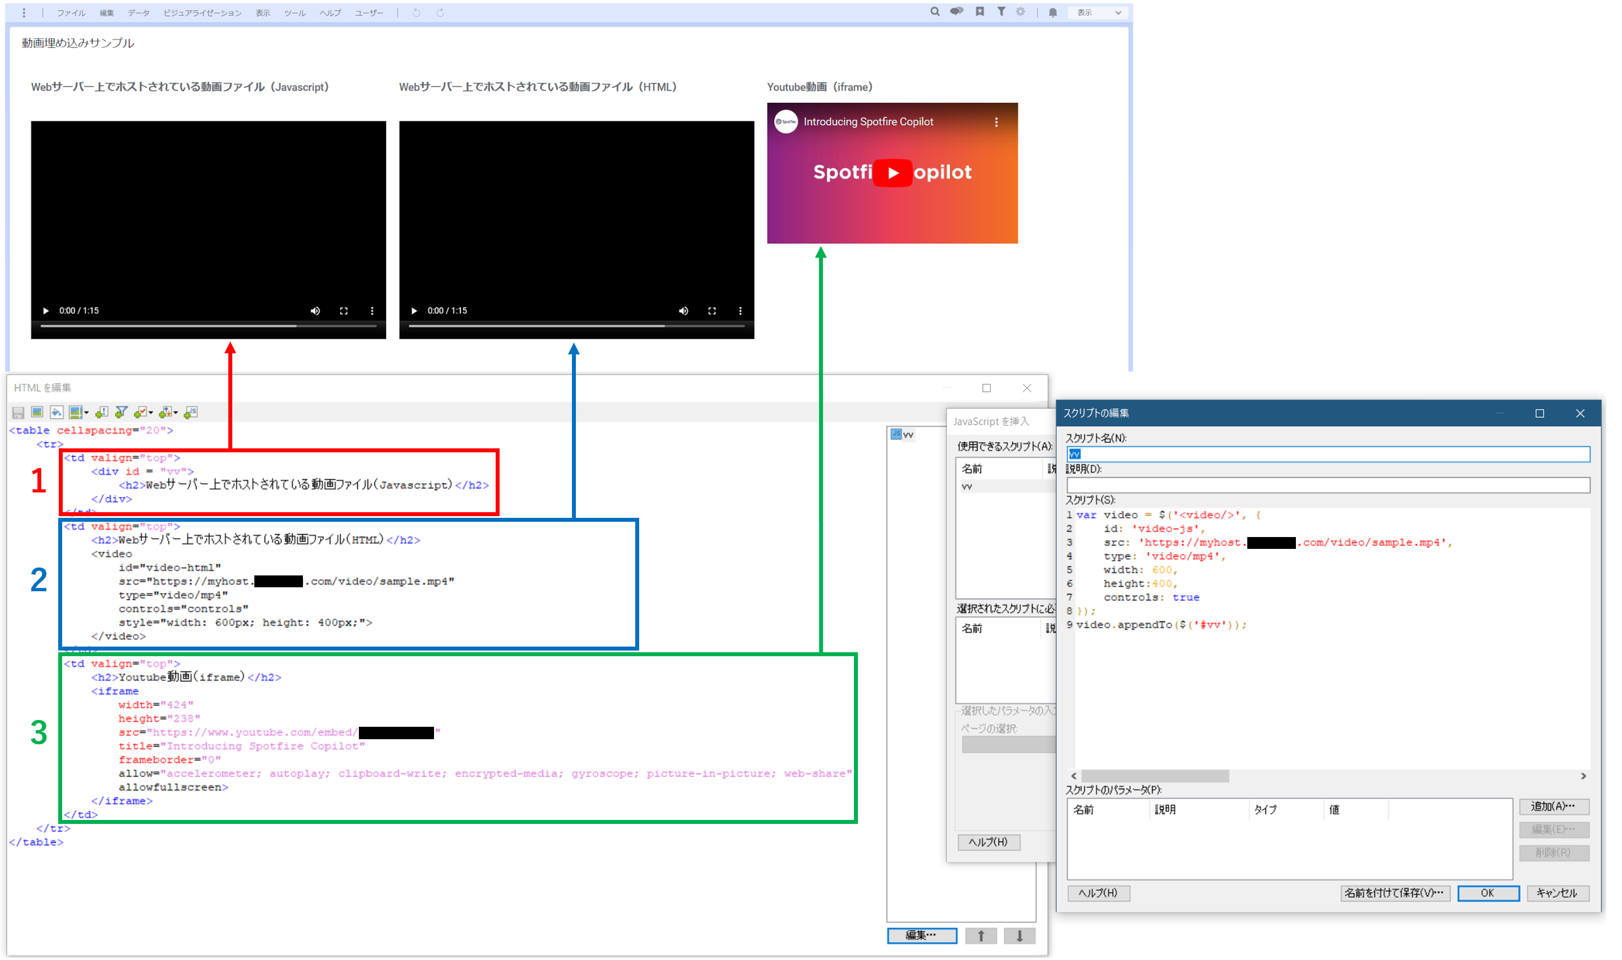Select the vv script in the editor side list
Viewport: 1622px width, 960px height.
[x=902, y=435]
